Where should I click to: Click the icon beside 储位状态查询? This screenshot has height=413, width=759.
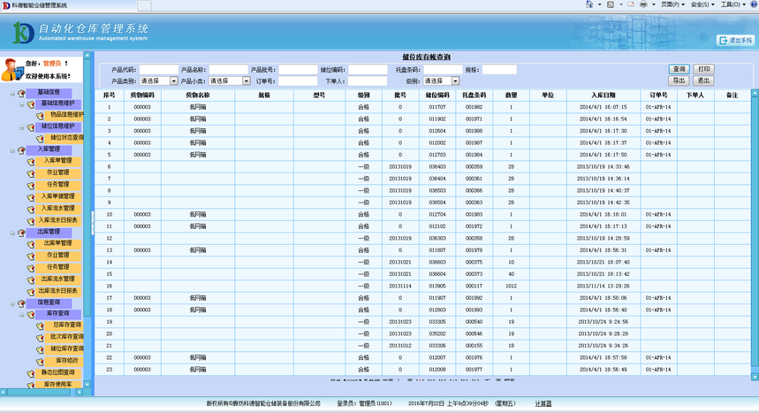point(40,139)
